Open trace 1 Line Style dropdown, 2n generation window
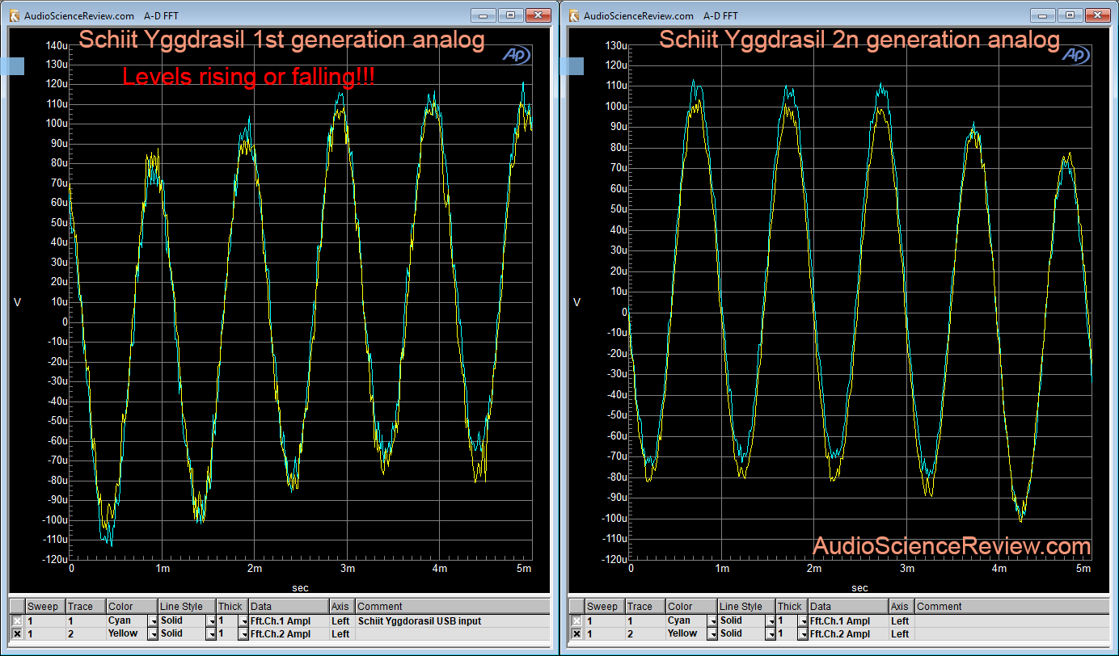The height and width of the screenshot is (656, 1119). 771,621
